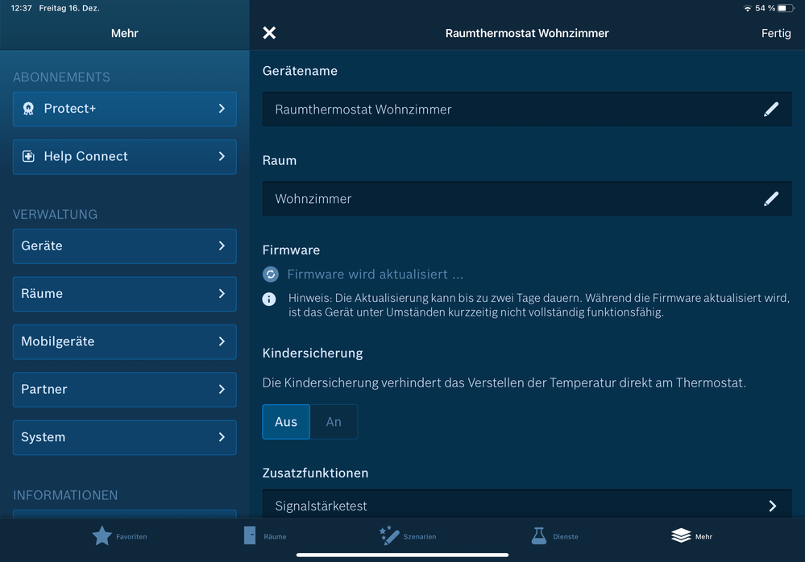
Task: Select the Mehr tab
Action: point(691,535)
